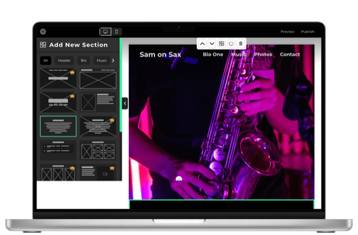Choose premium text over image template
Screen dimensions: 358x235
(x=98, y=126)
